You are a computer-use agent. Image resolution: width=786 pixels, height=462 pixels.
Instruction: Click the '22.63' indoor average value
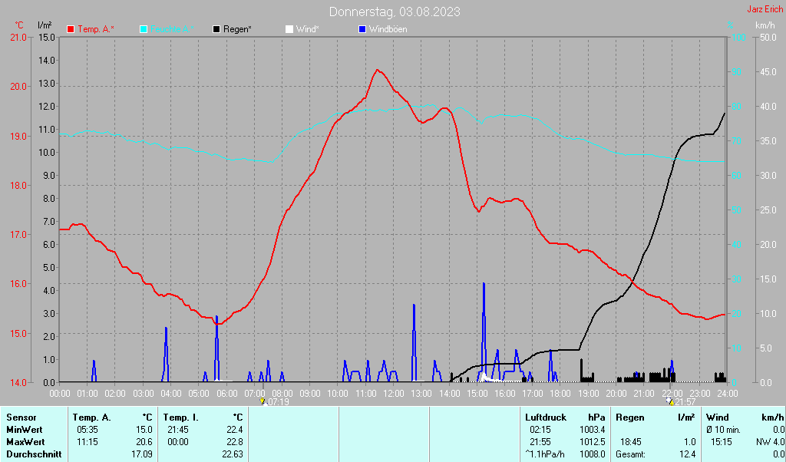(233, 454)
